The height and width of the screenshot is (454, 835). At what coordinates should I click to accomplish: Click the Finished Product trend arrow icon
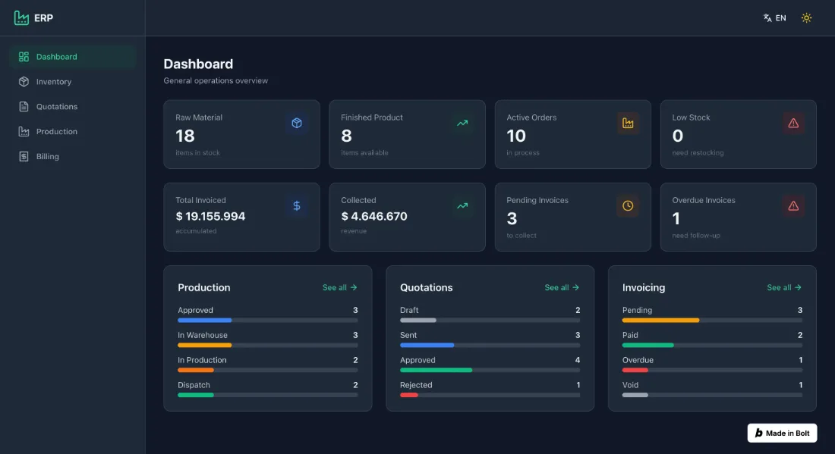(462, 124)
